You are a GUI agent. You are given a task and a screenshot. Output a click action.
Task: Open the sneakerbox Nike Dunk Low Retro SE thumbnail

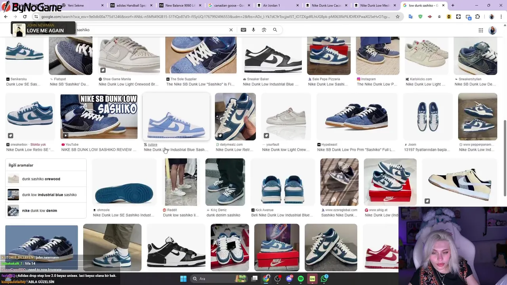(30, 117)
